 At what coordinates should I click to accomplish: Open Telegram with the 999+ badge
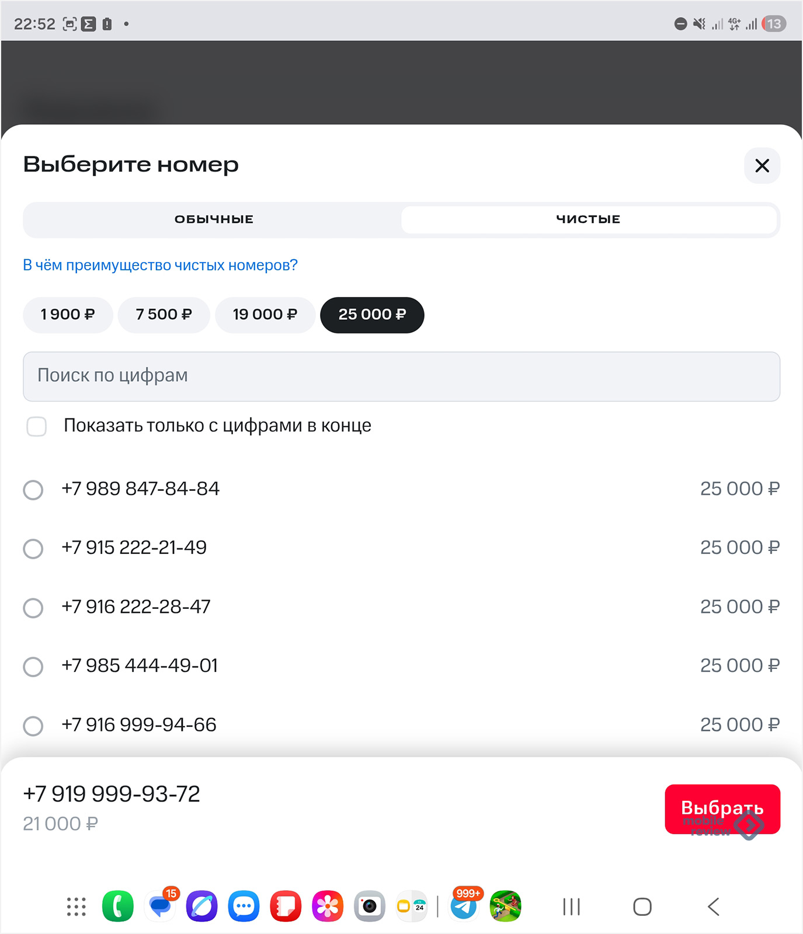pos(464,907)
